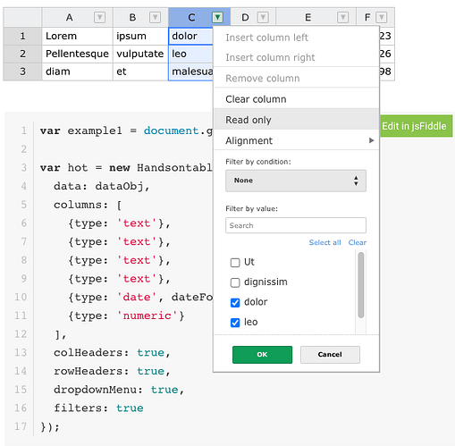Choose Remove column
The image size is (455, 446).
coord(297,78)
